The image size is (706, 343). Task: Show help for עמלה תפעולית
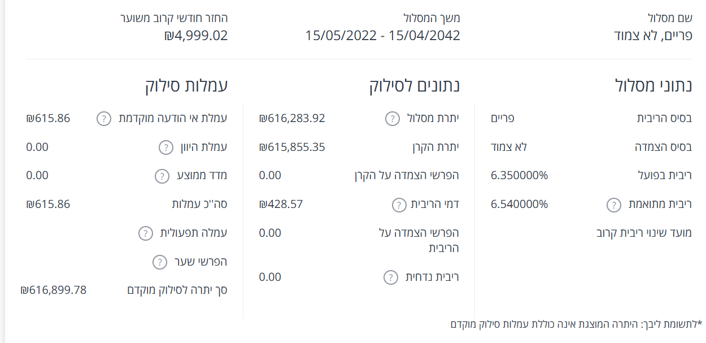[x=145, y=233]
